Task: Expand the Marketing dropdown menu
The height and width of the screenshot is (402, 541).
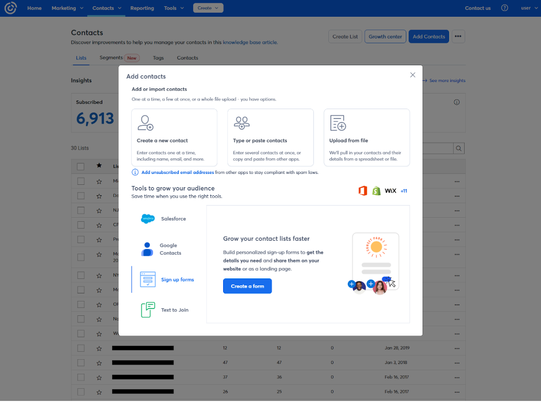Action: coord(67,8)
